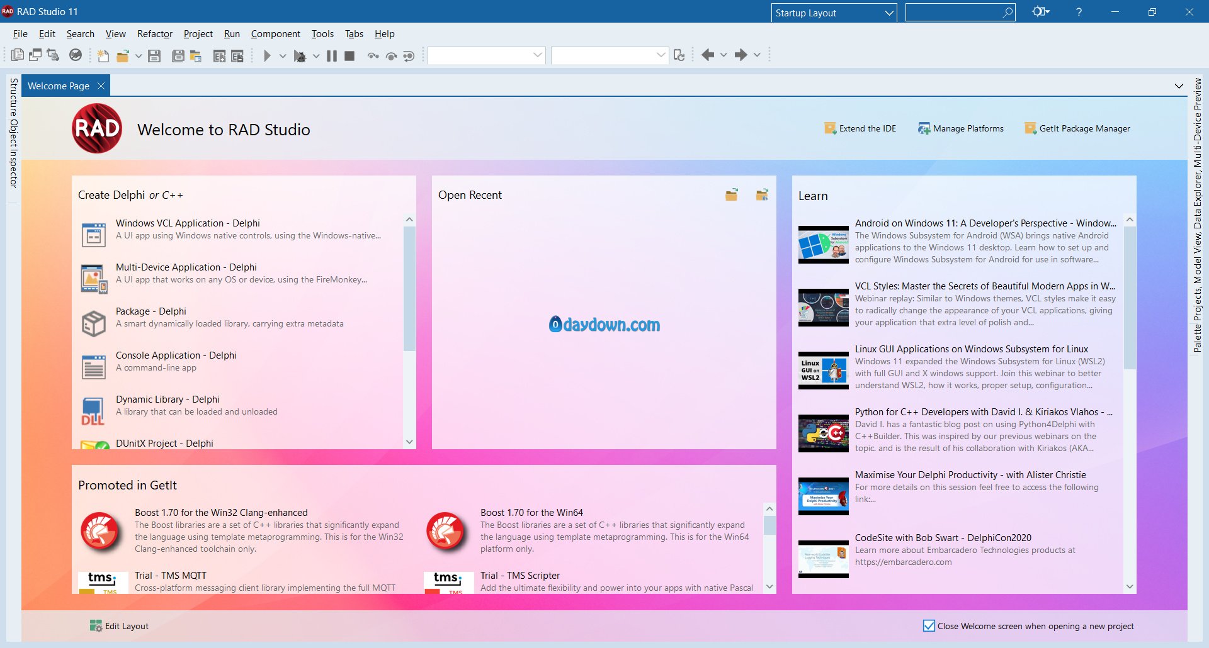Click first folder icon in Open Recent
Viewport: 1209px width, 648px height.
point(731,195)
